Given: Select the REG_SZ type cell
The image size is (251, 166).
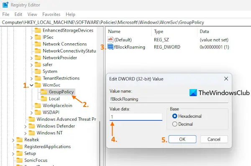Looking at the screenshot, I should coord(161,40).
